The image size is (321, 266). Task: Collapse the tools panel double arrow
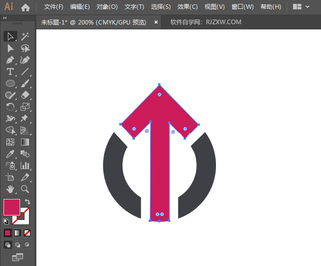[5, 18]
